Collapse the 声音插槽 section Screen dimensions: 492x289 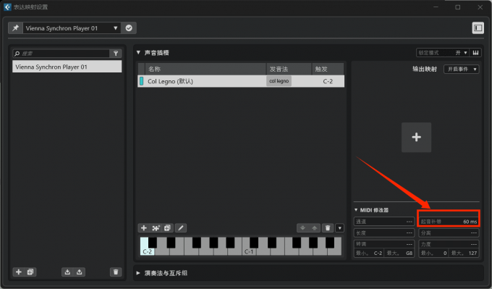coord(138,52)
